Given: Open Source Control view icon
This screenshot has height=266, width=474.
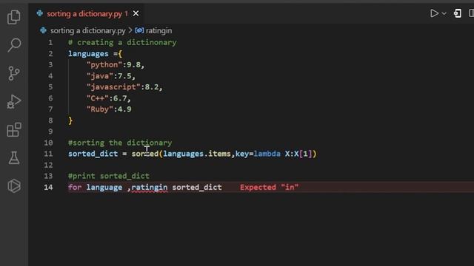Looking at the screenshot, I should 14,73.
